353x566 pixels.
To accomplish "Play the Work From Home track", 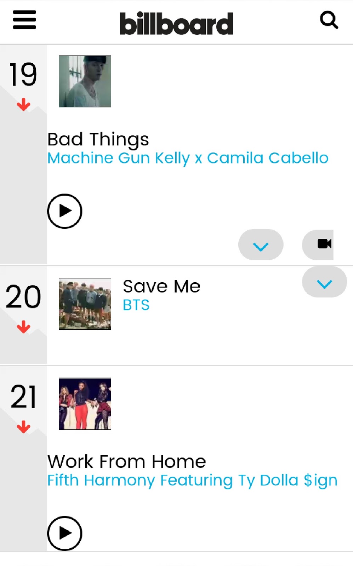I will coord(65,533).
